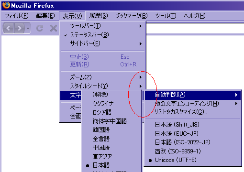Click the Reload page icon
The width and height of the screenshot is (244, 172).
click(40, 28)
